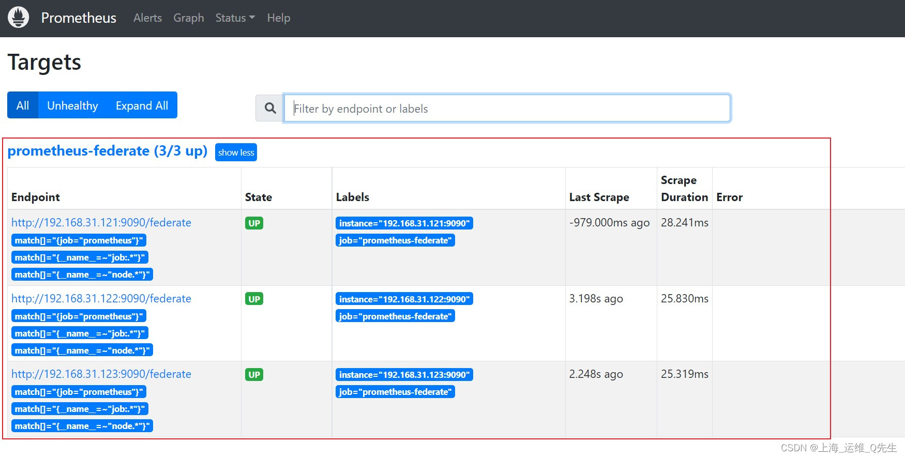Click the job="prometheus-federate" label in 192.168.31.121 row
Image resolution: width=905 pixels, height=458 pixels.
(395, 240)
